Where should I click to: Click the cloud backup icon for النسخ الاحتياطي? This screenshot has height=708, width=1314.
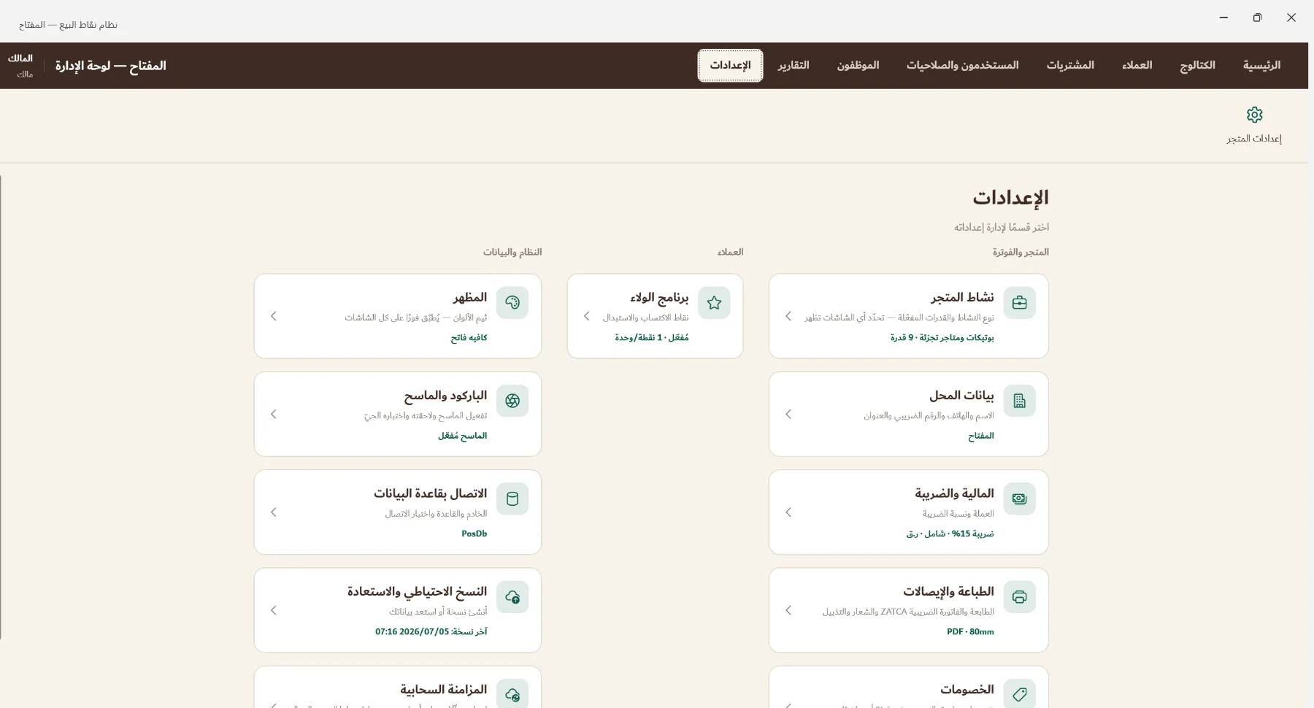coord(512,597)
